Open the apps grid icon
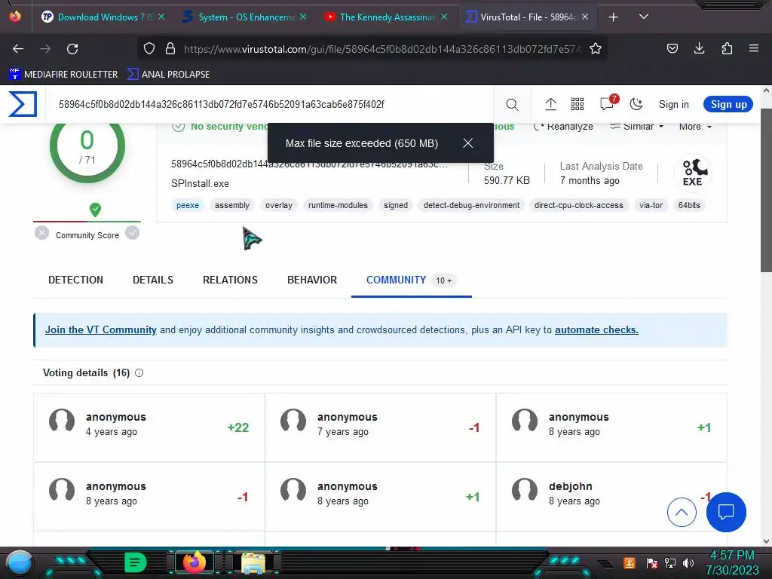 click(x=577, y=104)
